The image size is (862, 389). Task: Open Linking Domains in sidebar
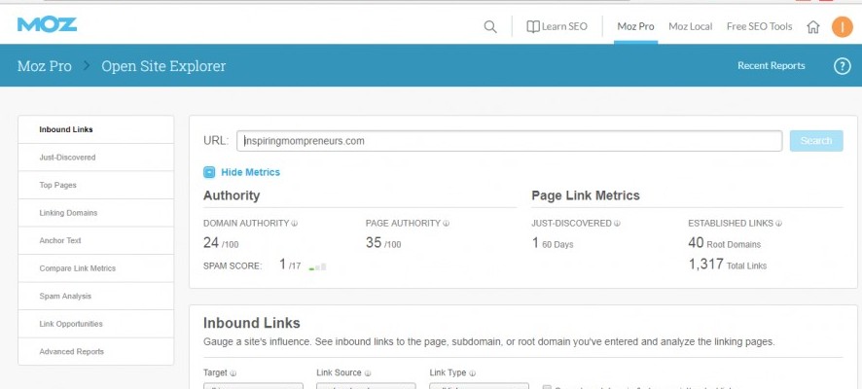pyautogui.click(x=96, y=213)
